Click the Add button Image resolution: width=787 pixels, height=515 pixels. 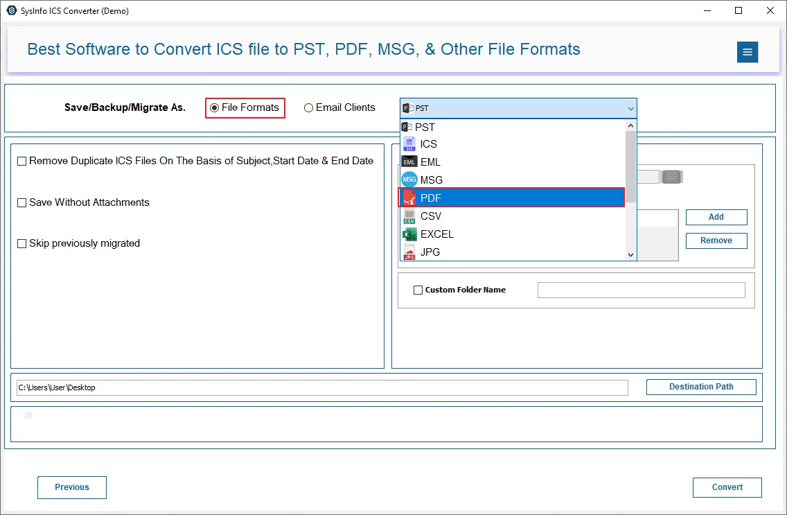[716, 217]
